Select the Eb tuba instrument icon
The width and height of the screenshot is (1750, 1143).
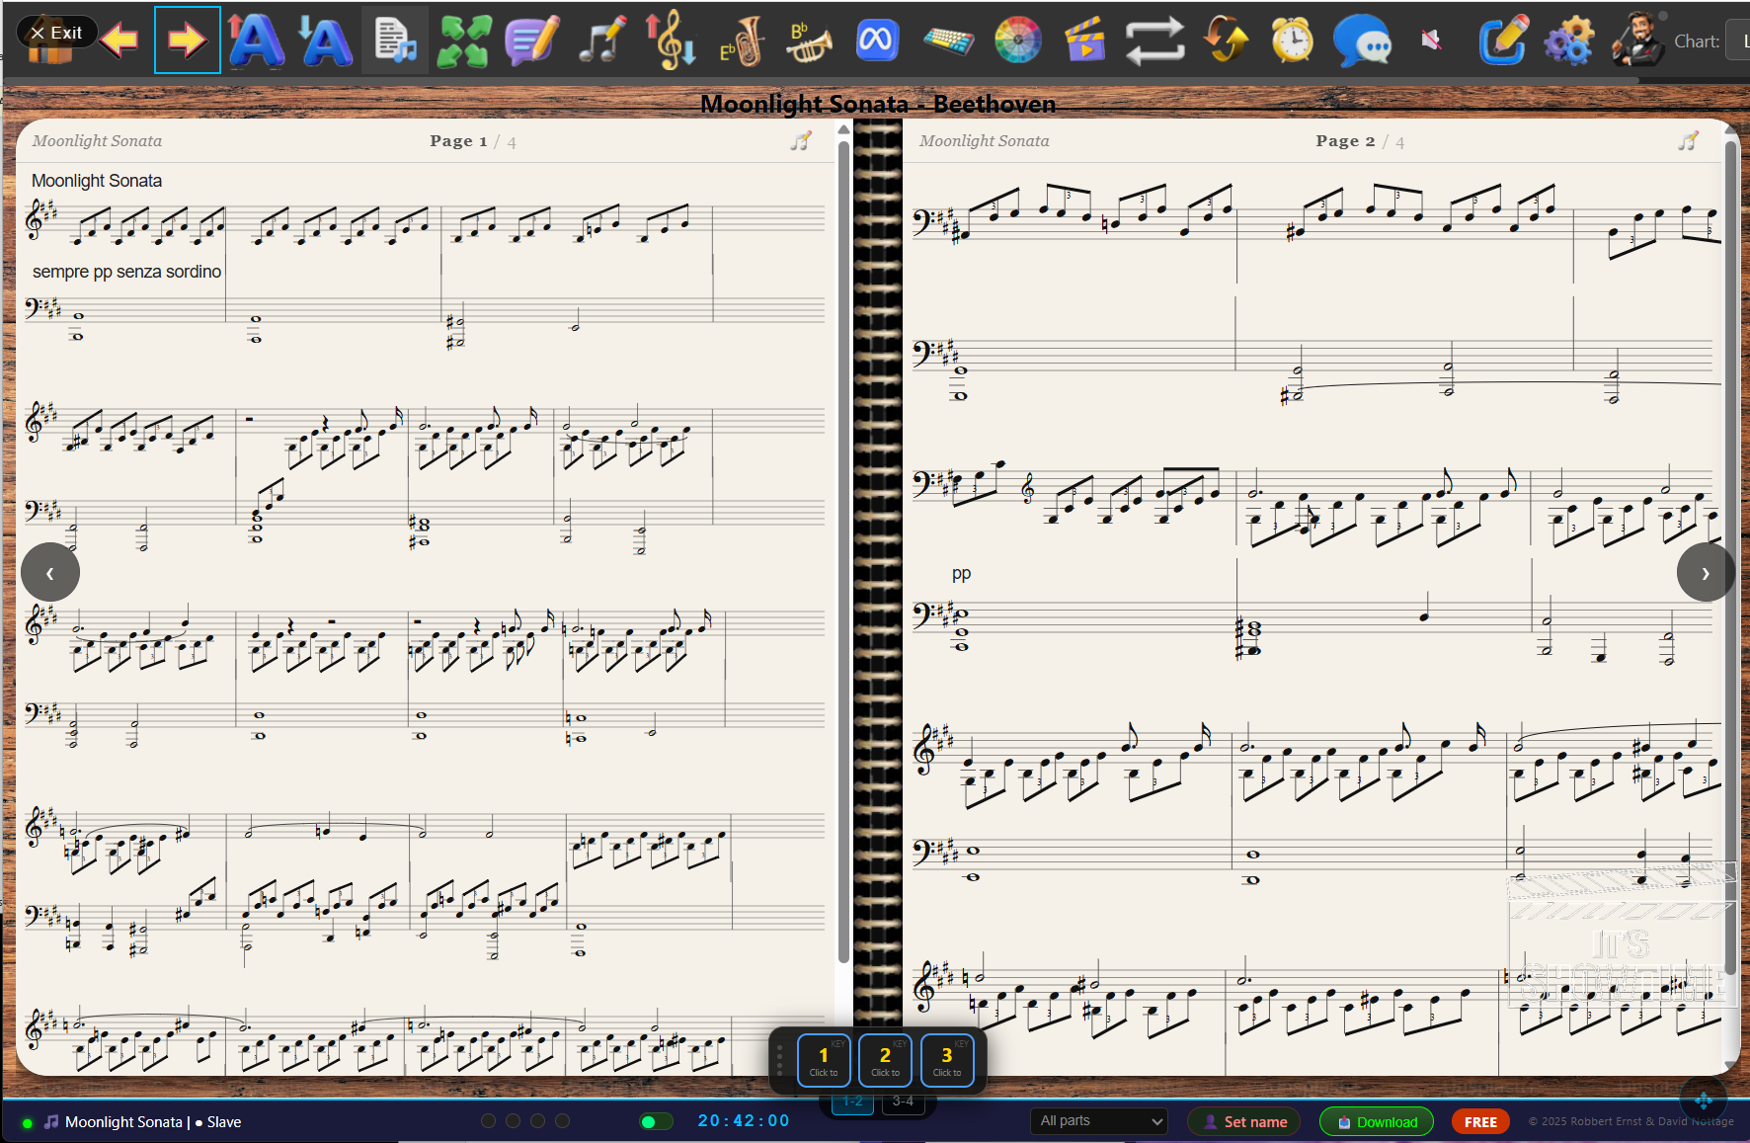pyautogui.click(x=741, y=41)
